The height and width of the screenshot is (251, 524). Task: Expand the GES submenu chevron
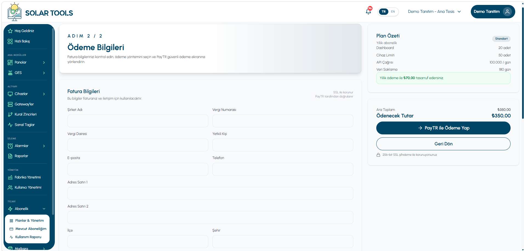click(x=44, y=73)
